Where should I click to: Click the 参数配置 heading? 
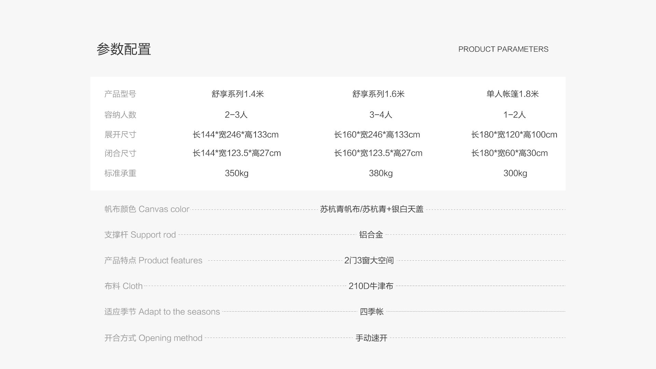click(x=124, y=49)
